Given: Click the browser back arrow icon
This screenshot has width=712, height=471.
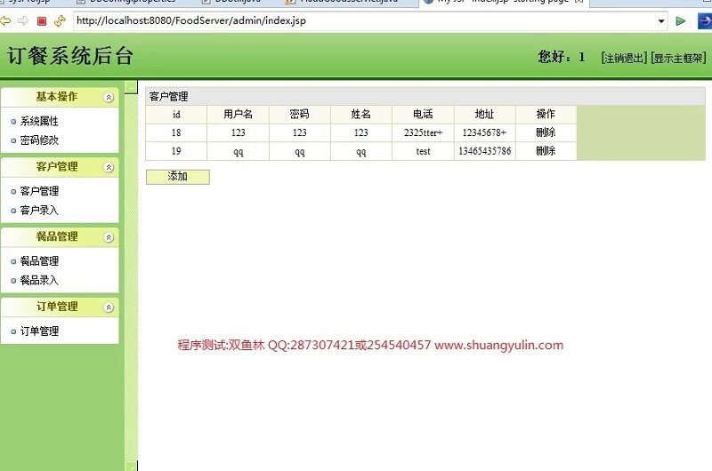Looking at the screenshot, I should [4, 20].
